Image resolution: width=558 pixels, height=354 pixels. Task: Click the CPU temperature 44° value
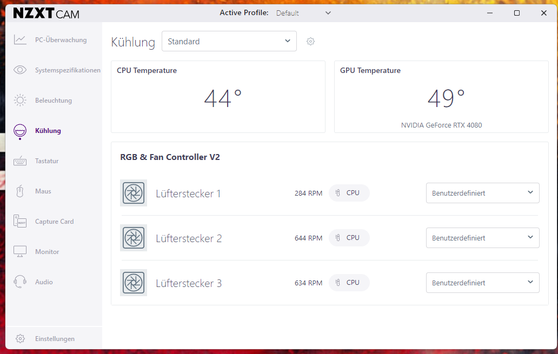(223, 98)
